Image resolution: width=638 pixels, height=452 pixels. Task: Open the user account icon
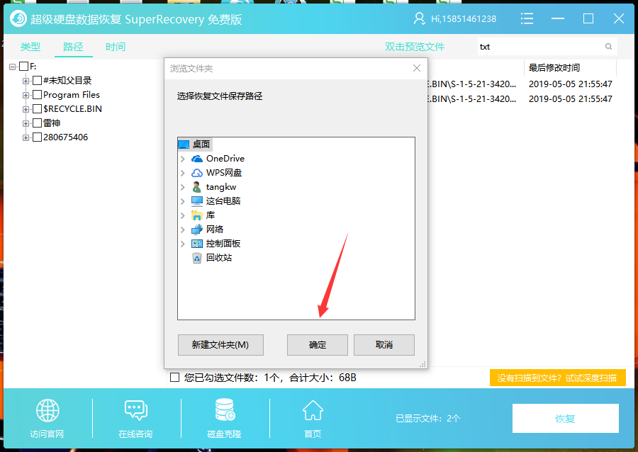coord(419,18)
